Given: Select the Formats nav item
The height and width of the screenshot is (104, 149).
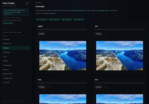Looking at the screenshot, I should [16, 48].
